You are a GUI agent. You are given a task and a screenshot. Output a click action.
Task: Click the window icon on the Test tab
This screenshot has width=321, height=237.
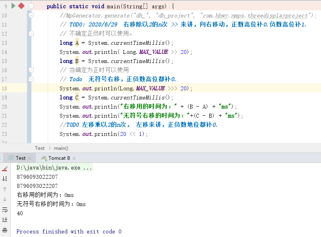[x=11, y=158]
